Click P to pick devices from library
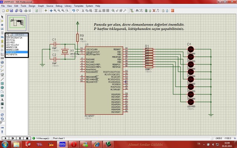Screen dimensions: 237x148 point(7,35)
